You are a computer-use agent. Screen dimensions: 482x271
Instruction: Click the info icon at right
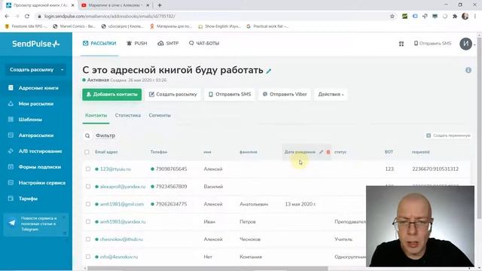coord(468,70)
